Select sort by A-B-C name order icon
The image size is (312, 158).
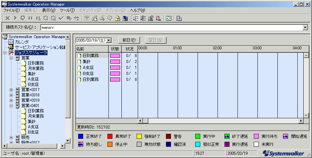click(143, 19)
